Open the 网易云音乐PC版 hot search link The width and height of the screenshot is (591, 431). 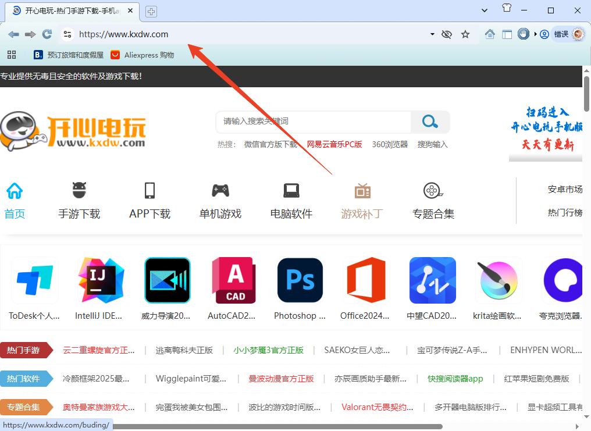tap(335, 144)
